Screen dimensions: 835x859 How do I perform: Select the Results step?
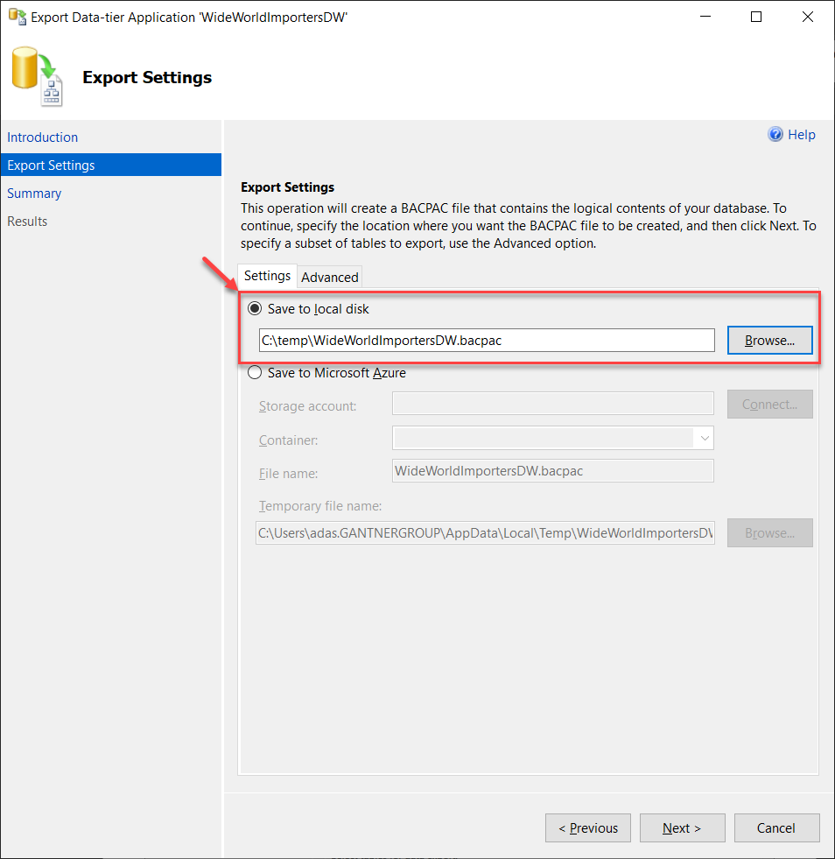27,221
